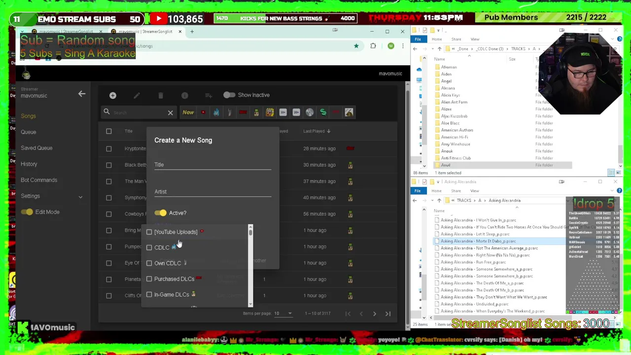The width and height of the screenshot is (631, 355).
Task: Collapse sidebar using back arrow icon
Action: pos(82,94)
